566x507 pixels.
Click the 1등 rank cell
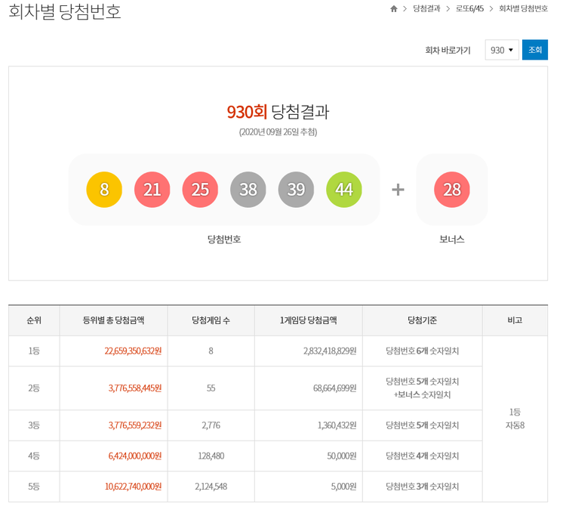(x=34, y=351)
